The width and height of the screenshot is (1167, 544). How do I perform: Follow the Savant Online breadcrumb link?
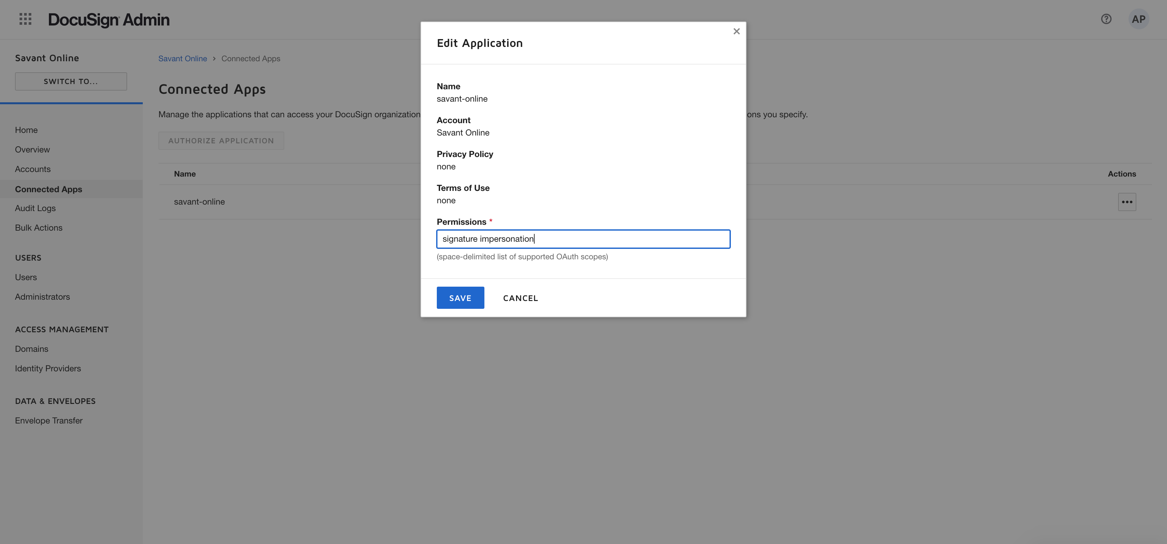pyautogui.click(x=183, y=58)
